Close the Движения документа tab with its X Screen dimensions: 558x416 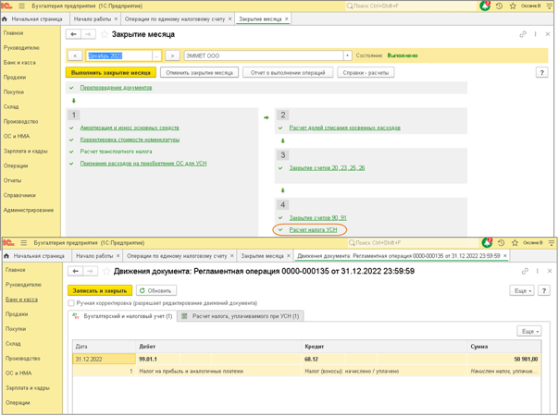click(504, 256)
